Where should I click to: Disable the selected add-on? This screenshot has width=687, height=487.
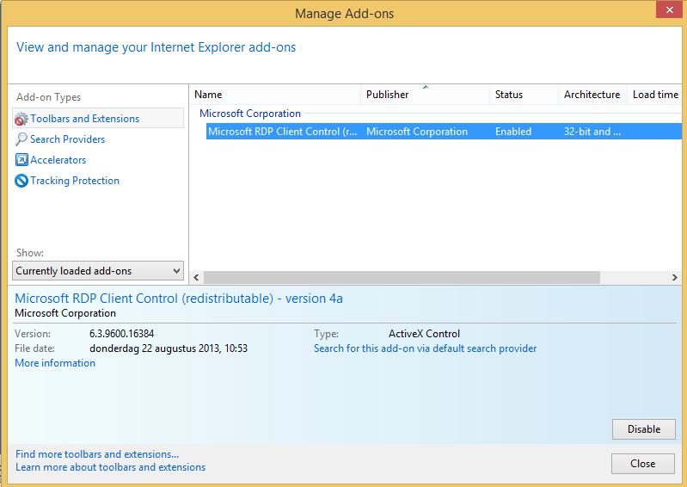point(643,429)
